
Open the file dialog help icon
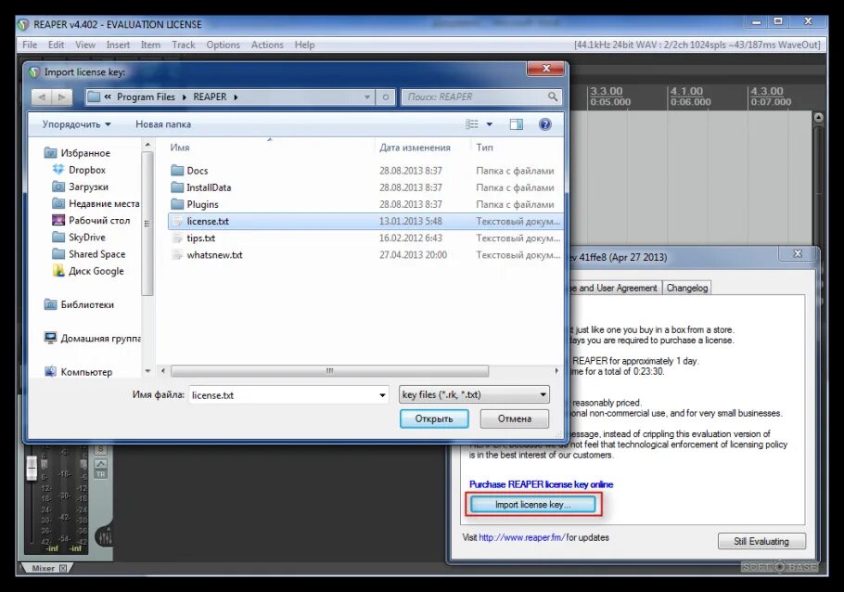(x=544, y=124)
